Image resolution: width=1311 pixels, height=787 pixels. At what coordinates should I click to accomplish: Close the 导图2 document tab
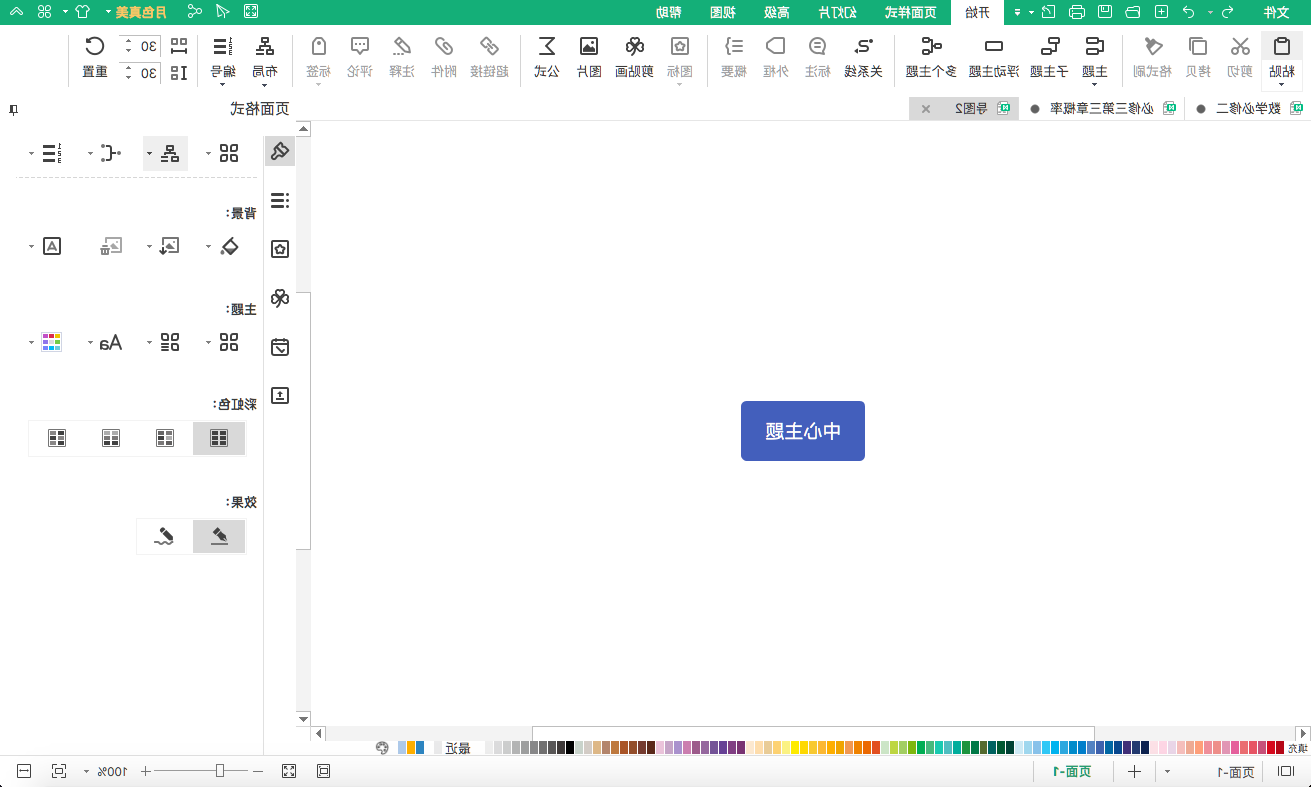(926, 109)
